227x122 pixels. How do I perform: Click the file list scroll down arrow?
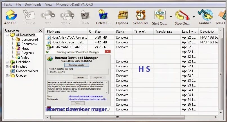coord(221,113)
